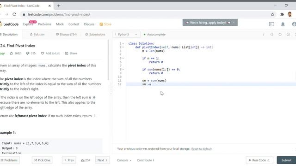Screen dimensions: 296x166
Task: Open the Discuss (784) tab
Action: tap(66, 35)
